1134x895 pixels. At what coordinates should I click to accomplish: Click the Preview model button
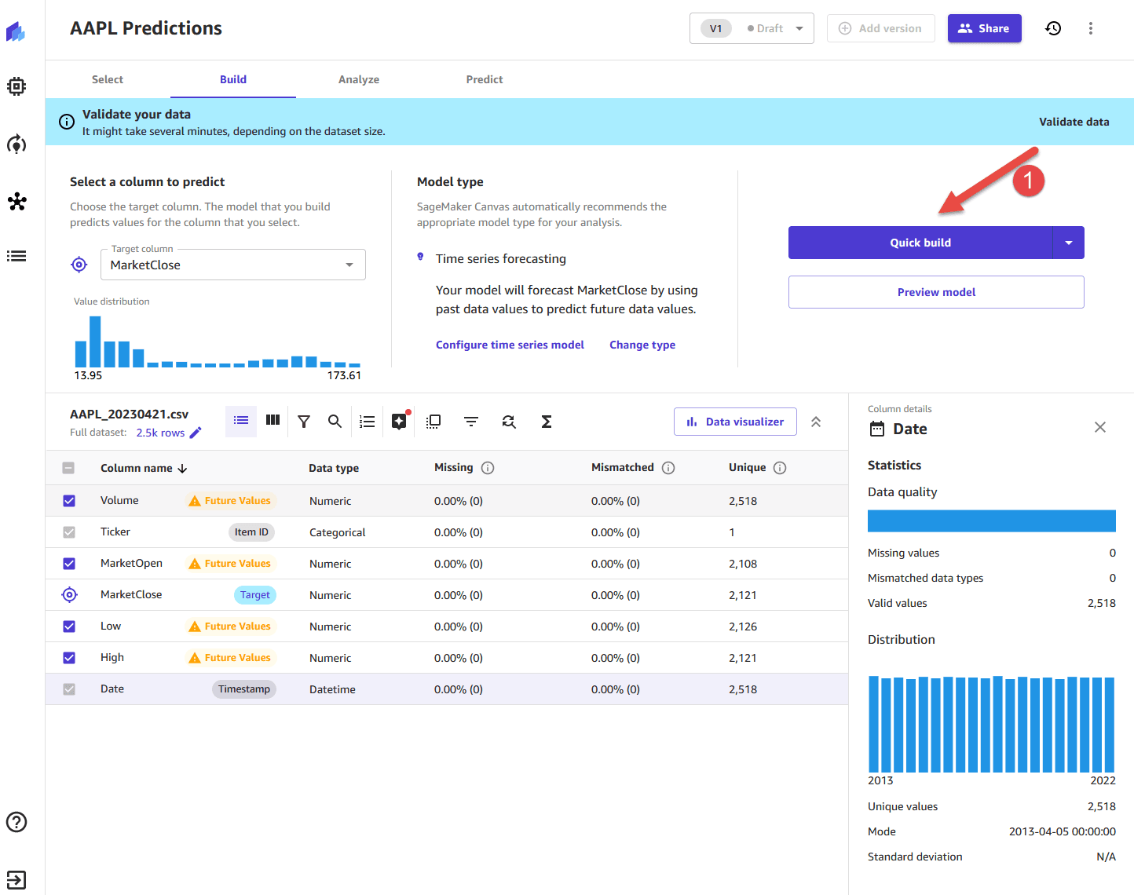point(936,292)
